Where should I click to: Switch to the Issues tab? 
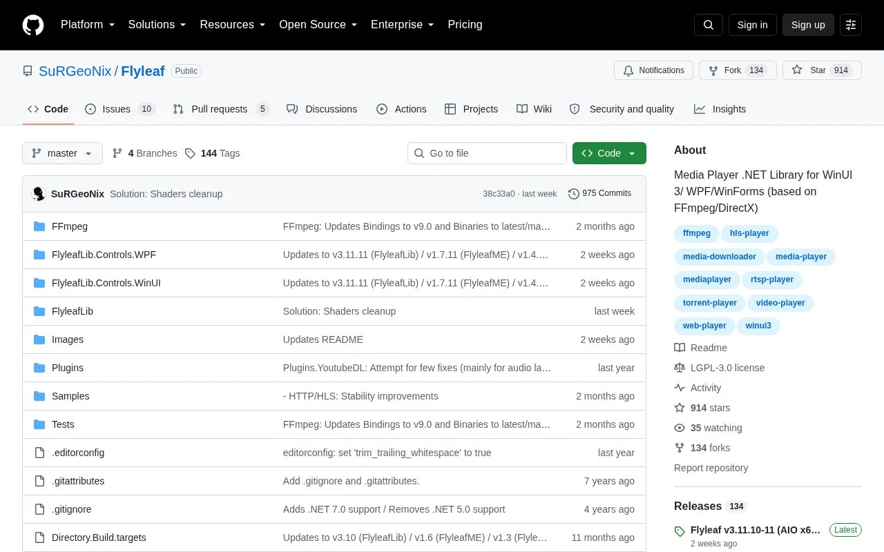pos(120,109)
